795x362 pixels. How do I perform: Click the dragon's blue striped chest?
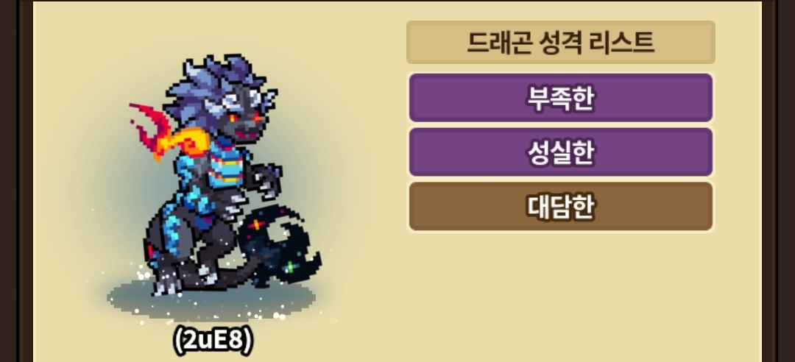click(x=226, y=163)
